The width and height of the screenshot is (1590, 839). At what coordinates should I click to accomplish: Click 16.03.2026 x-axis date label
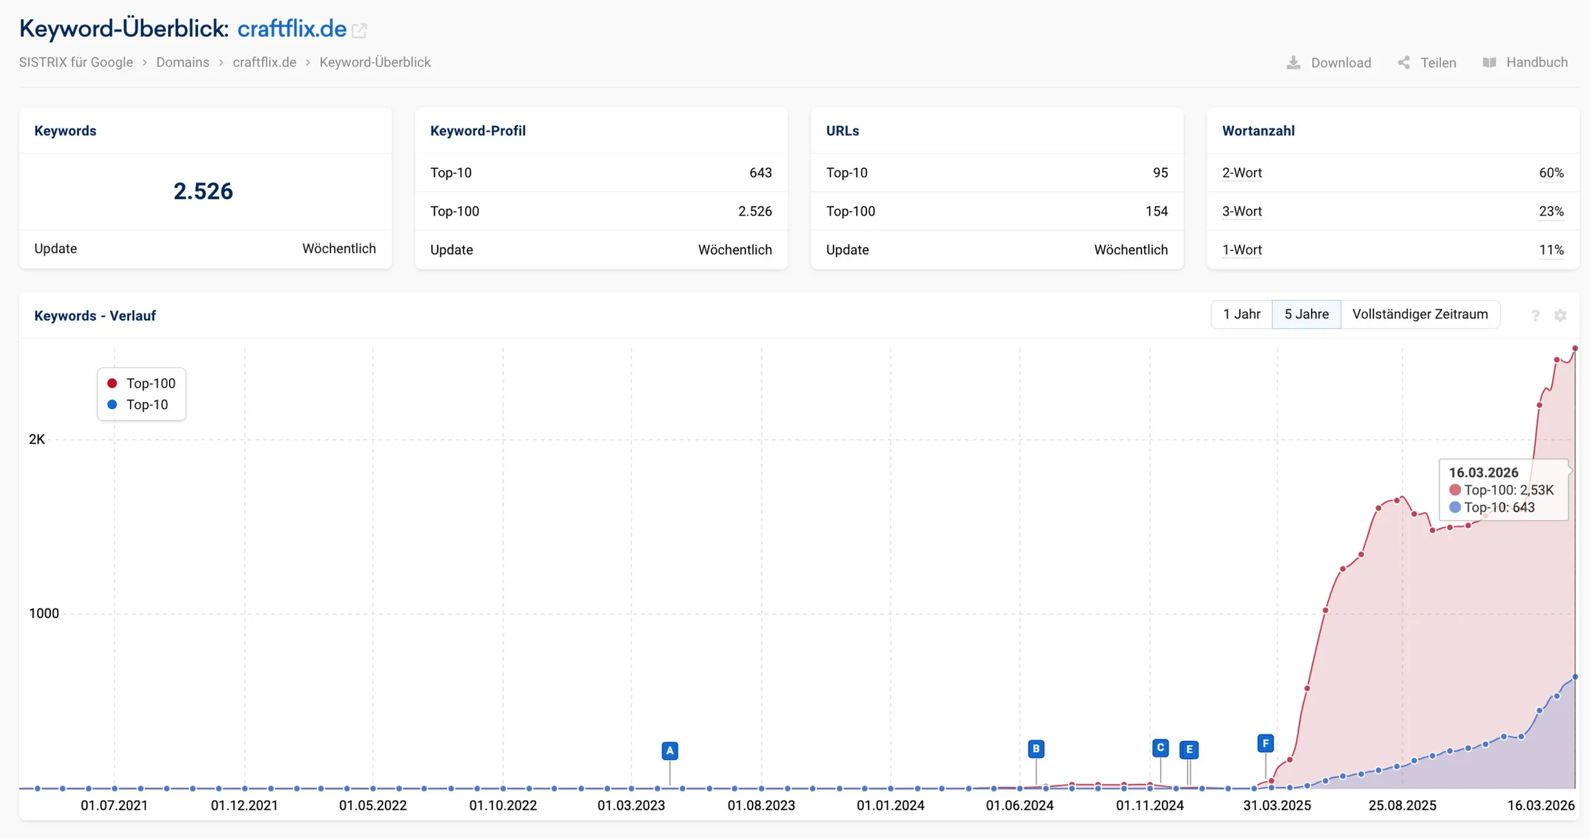[x=1540, y=806]
